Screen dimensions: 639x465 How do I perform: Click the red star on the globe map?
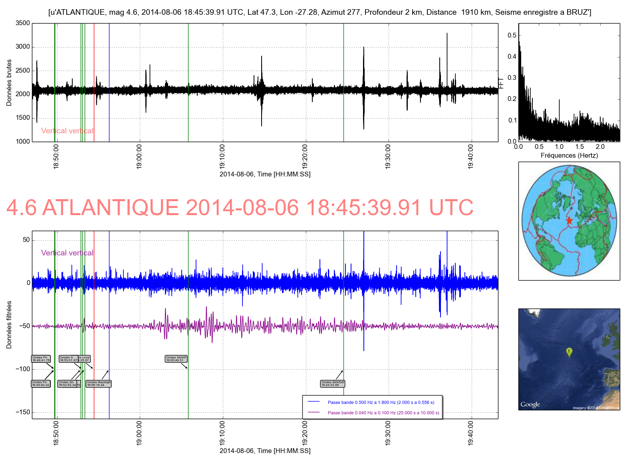click(x=569, y=221)
